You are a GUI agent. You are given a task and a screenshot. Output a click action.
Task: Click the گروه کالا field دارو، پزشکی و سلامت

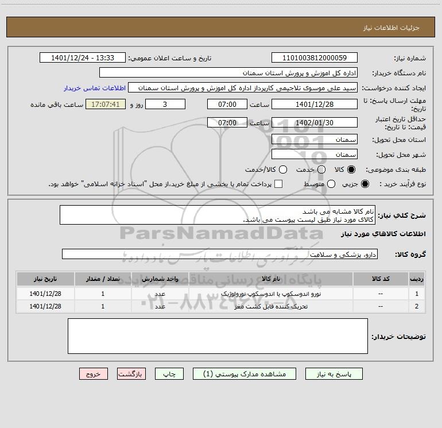click(x=220, y=254)
